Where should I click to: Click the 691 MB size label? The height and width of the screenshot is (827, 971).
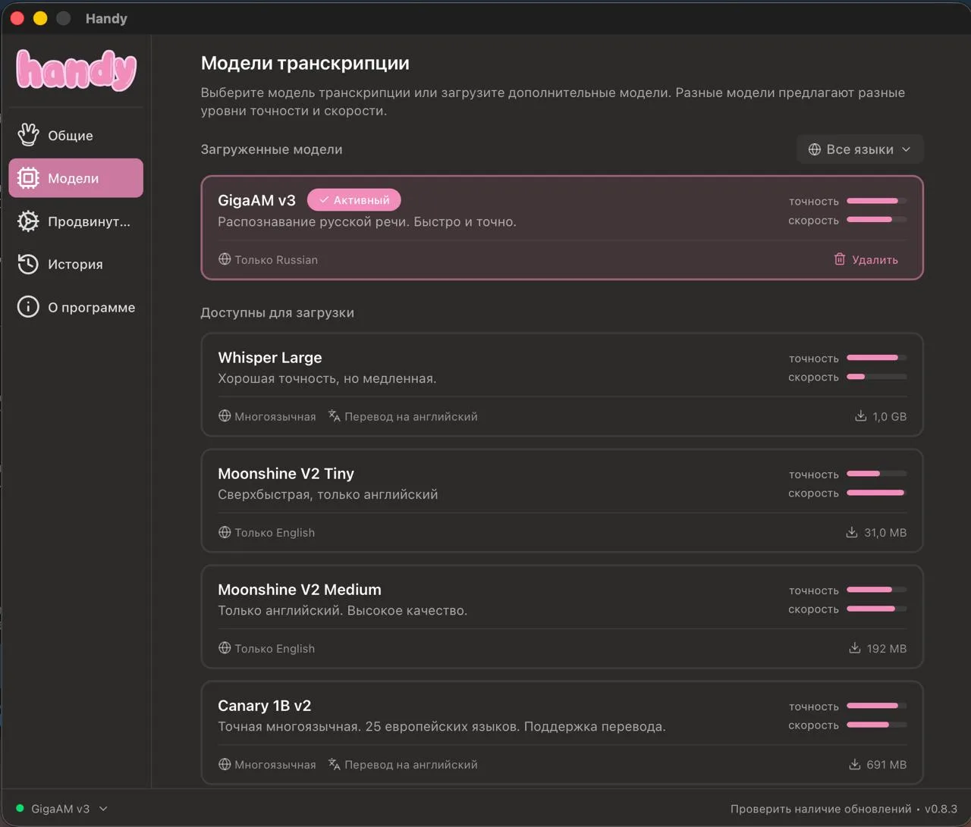pyautogui.click(x=887, y=764)
